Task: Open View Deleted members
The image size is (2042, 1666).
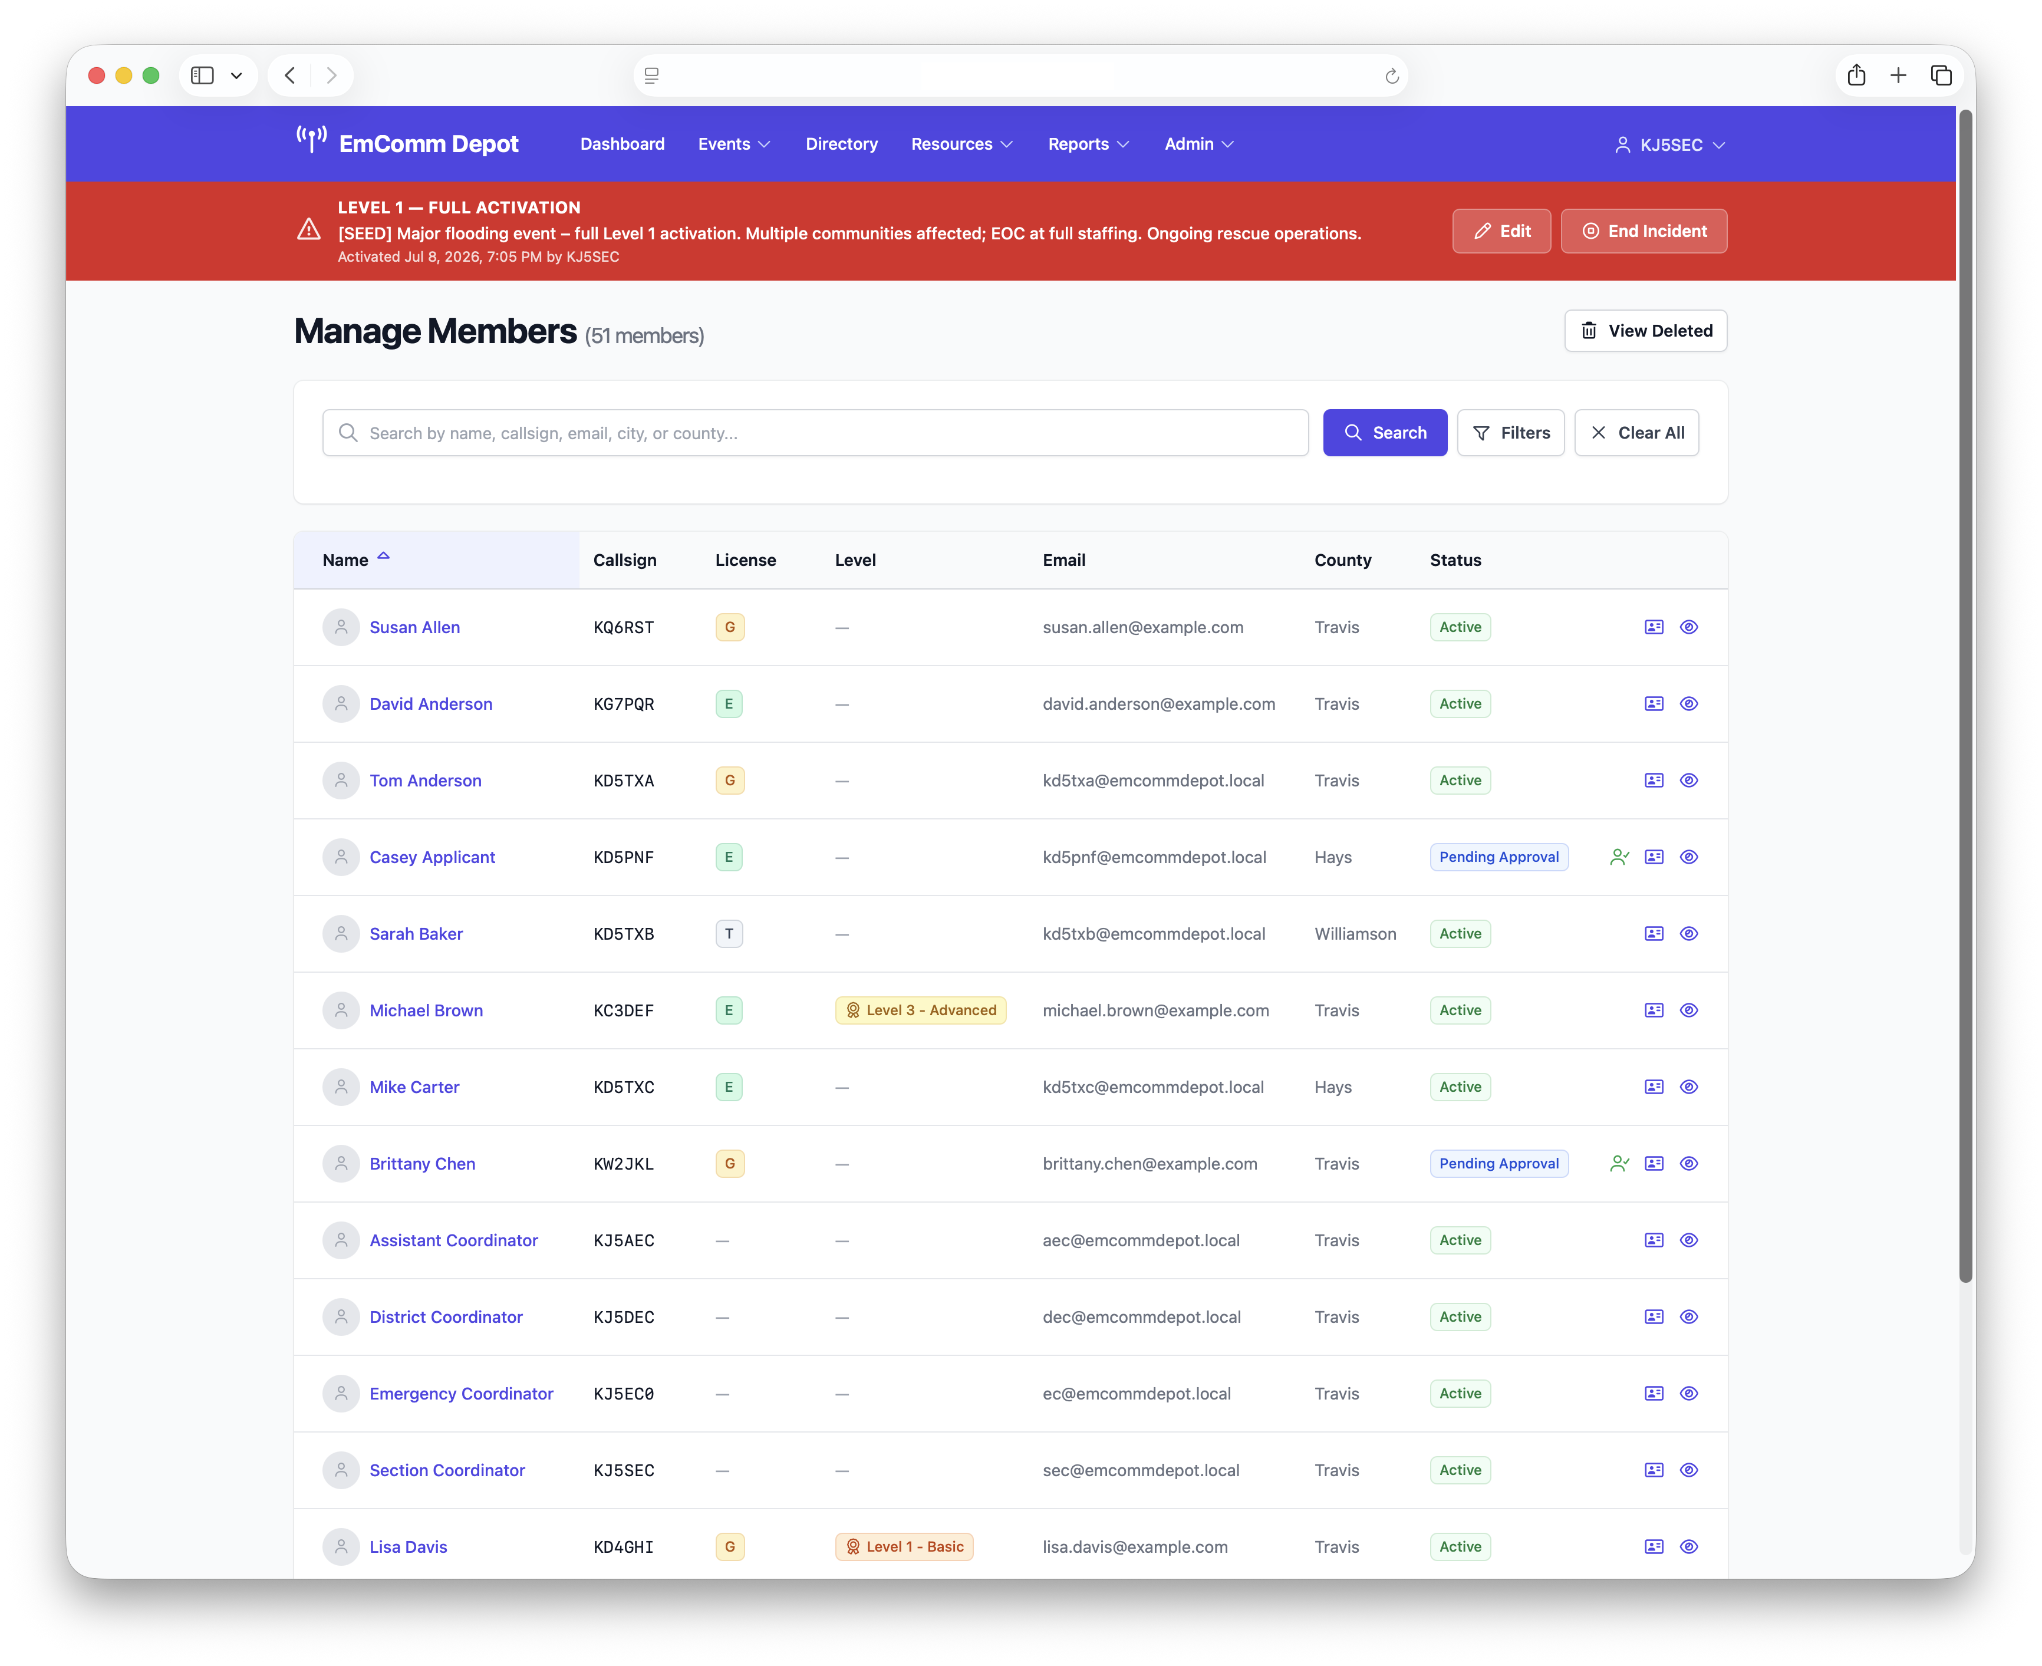Action: [1646, 330]
